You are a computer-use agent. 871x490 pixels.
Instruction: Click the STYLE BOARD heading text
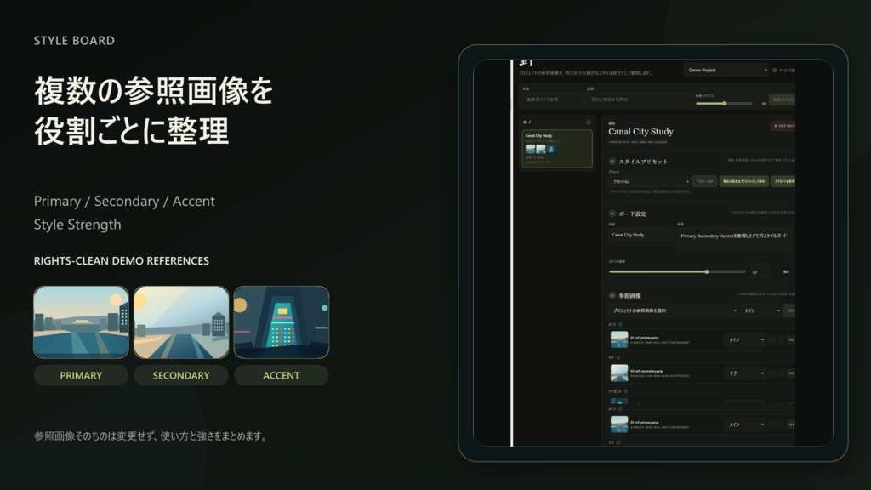point(75,41)
